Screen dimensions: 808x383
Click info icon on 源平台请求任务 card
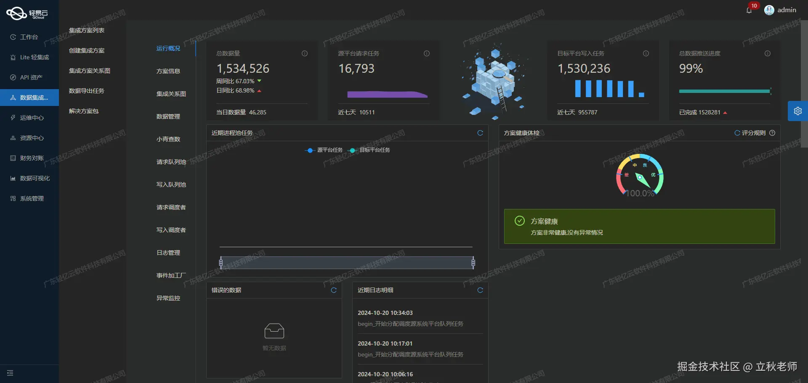pyautogui.click(x=427, y=53)
